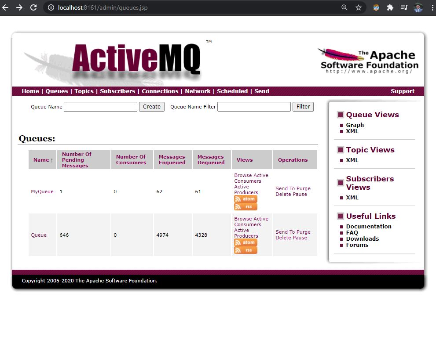
Task: Click Send To for MyQueue
Action: point(285,188)
